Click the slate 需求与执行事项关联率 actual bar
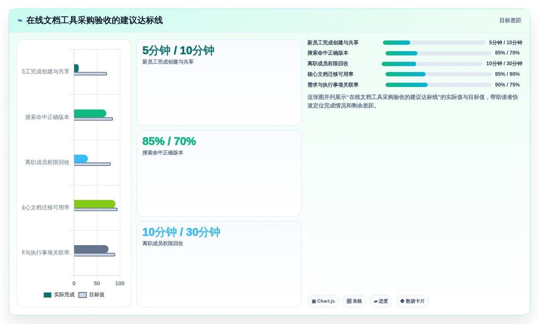This screenshot has height=324, width=539. coord(91,249)
